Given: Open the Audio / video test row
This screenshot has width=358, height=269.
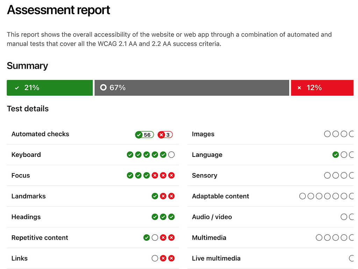Looking at the screenshot, I should [x=271, y=217].
